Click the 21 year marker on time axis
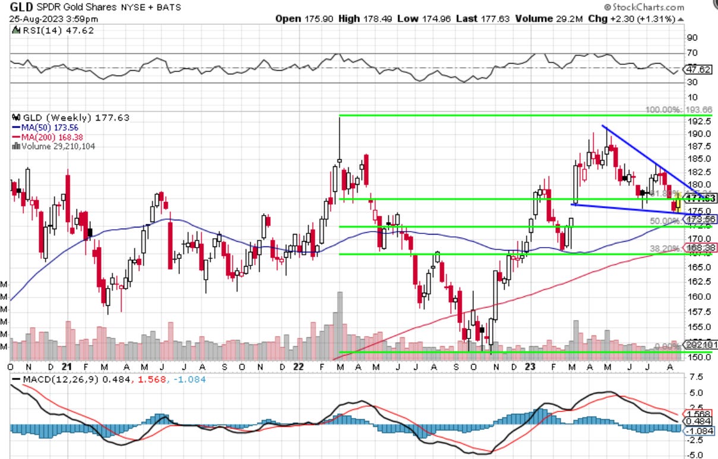The height and width of the screenshot is (459, 718). click(68, 367)
